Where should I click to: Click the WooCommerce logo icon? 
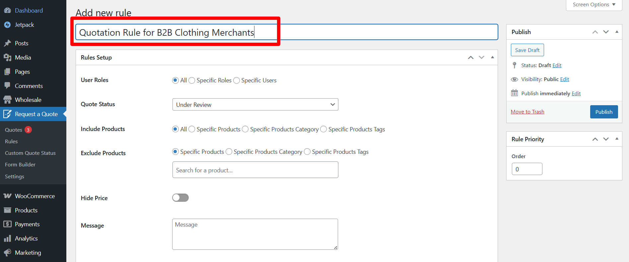click(x=7, y=196)
